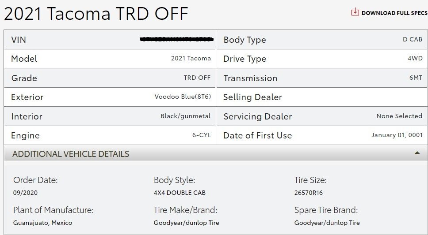
Task: Click the Servicing Dealer None Selected value
Action: 399,116
